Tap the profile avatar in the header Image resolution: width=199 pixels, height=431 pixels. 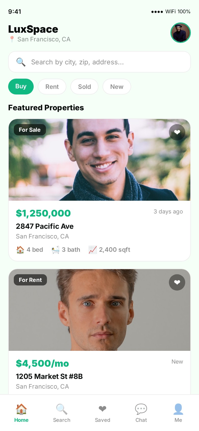180,33
